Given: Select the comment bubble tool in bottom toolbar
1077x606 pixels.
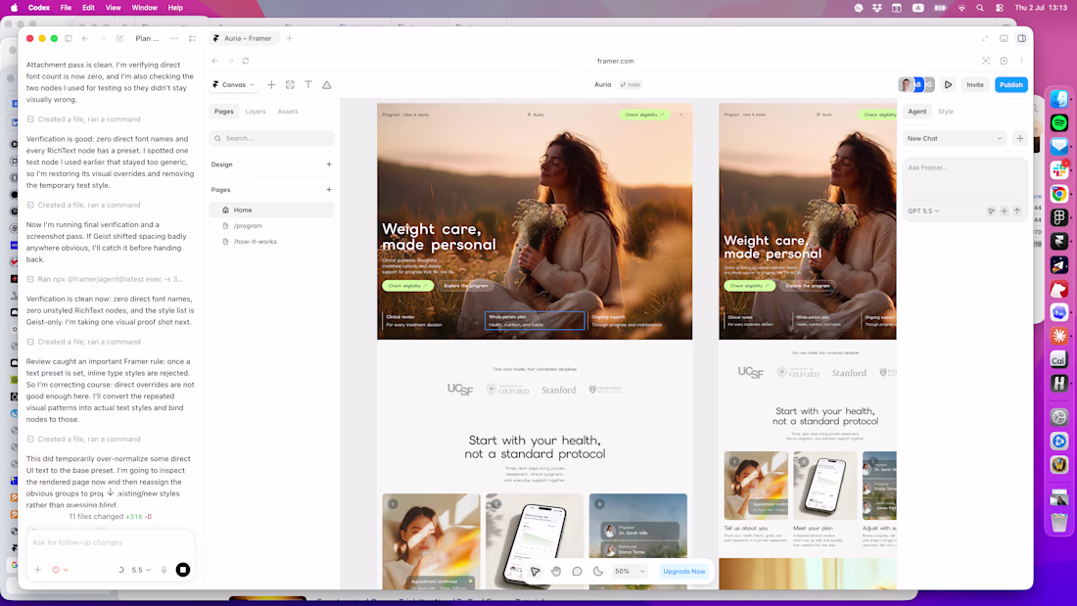Looking at the screenshot, I should pos(577,571).
